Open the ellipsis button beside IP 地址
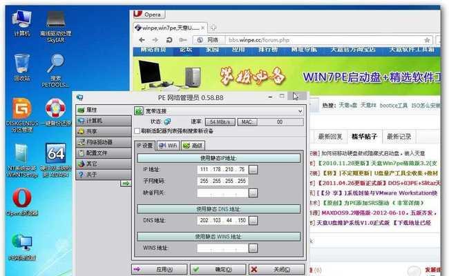Screen dimensions: 449x276 click(253, 170)
